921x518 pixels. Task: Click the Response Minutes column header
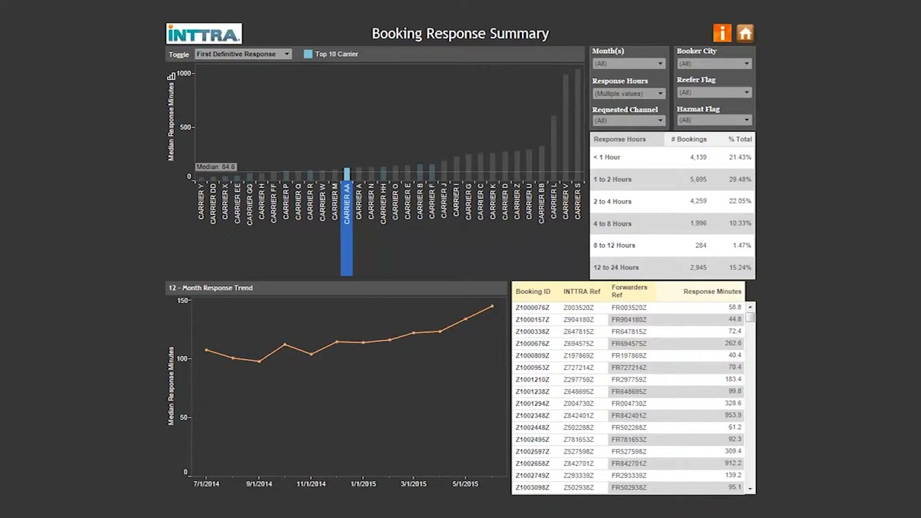point(712,292)
